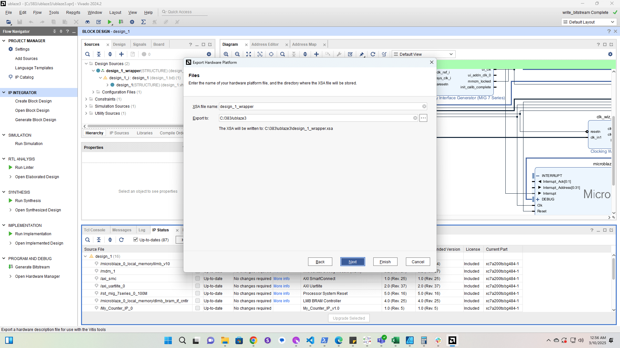
Task: Open the Default View dropdown
Action: (423, 54)
